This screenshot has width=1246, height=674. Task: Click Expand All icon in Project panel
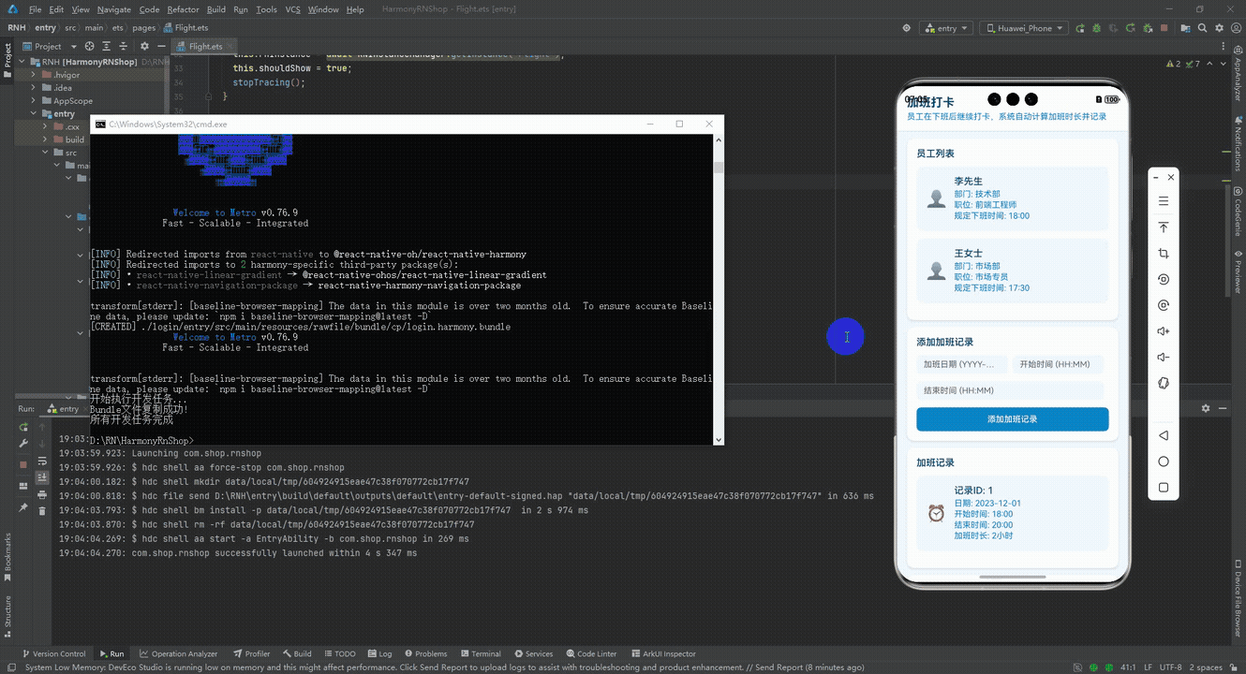point(108,46)
